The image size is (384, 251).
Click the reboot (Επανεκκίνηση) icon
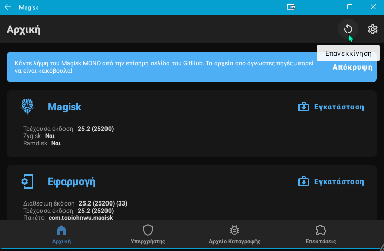click(x=348, y=29)
